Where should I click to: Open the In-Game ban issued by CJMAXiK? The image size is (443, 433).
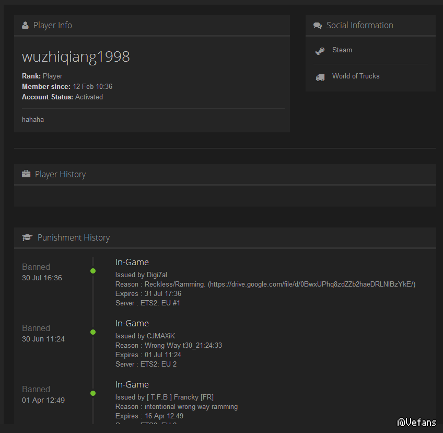[132, 323]
